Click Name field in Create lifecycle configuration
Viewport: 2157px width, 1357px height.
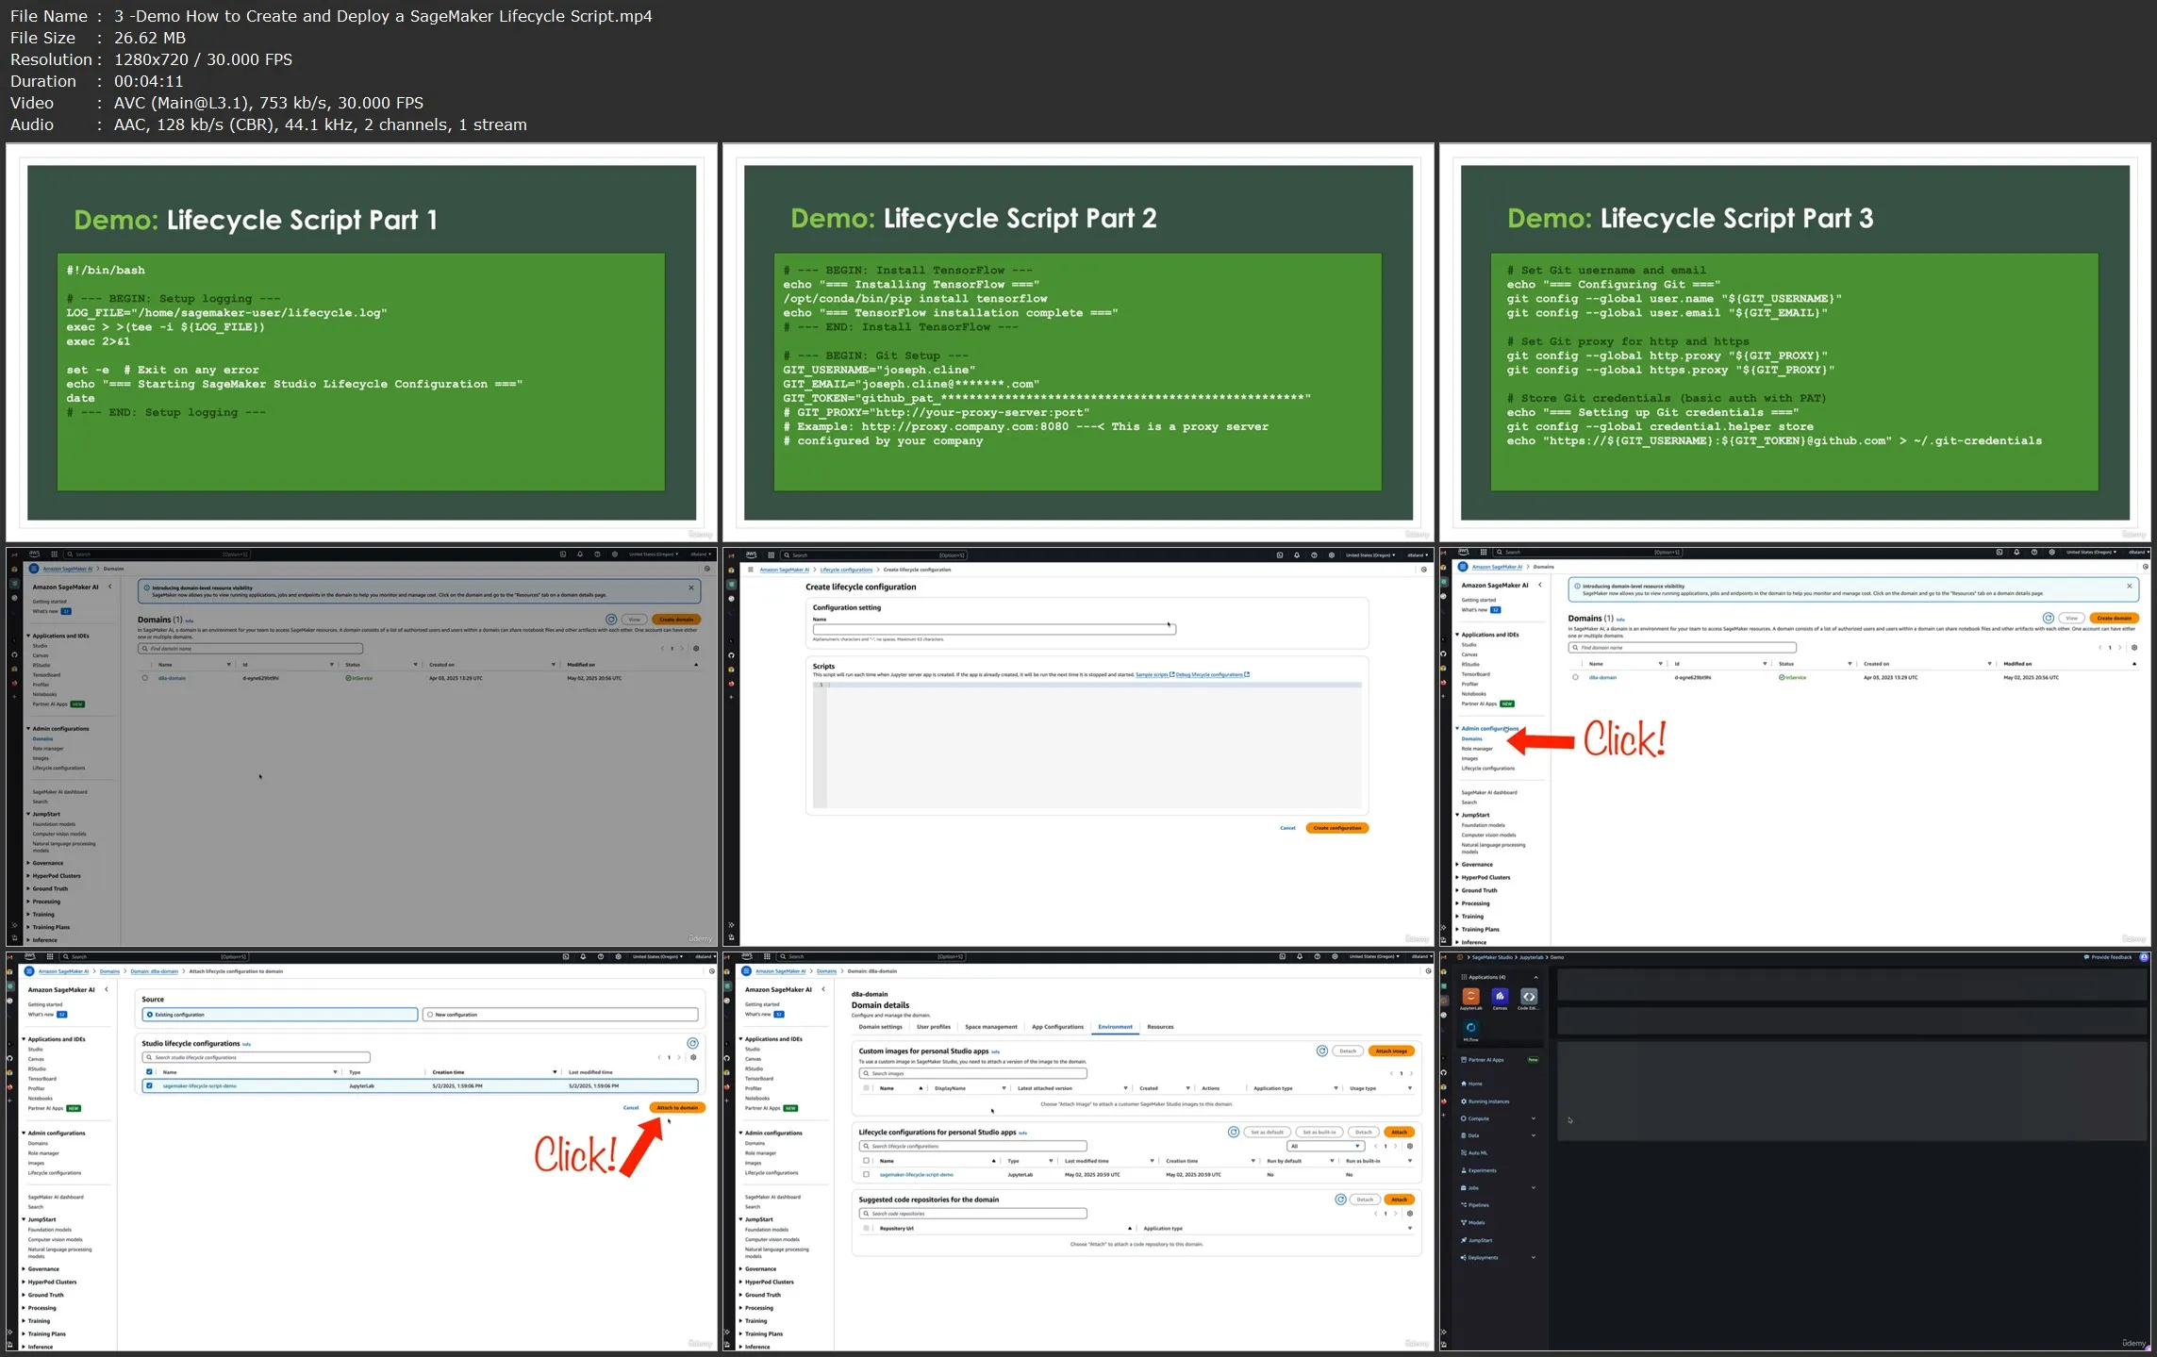(994, 629)
